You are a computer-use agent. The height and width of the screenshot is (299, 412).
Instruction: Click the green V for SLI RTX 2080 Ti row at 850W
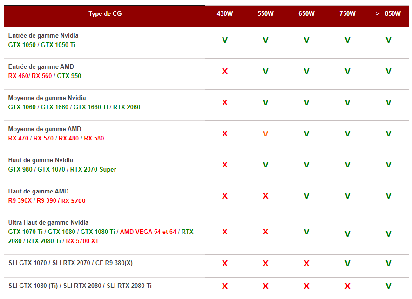click(388, 286)
